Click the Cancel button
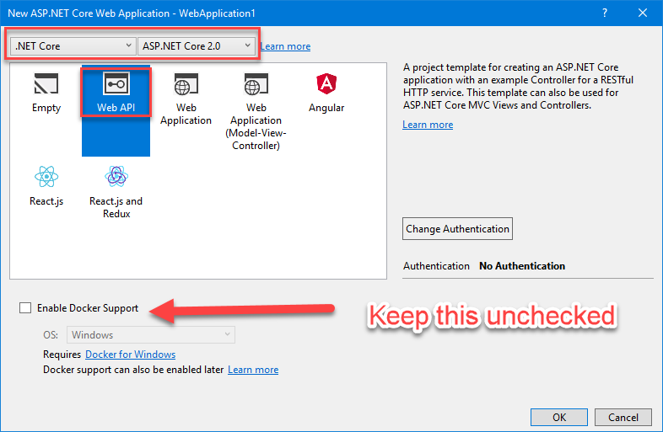The height and width of the screenshot is (432, 663). pos(623,418)
